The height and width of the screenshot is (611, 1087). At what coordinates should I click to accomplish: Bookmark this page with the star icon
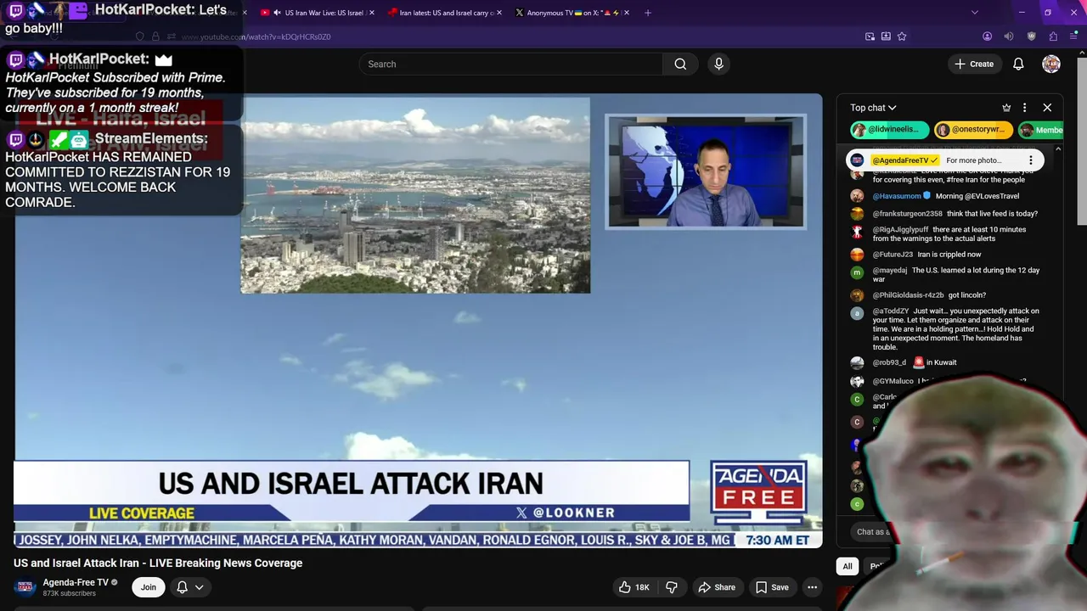[902, 36]
